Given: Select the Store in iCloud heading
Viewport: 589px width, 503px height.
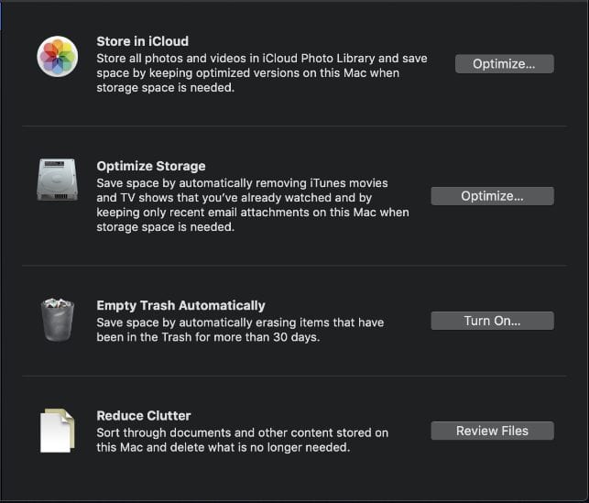Looking at the screenshot, I should click(x=142, y=41).
